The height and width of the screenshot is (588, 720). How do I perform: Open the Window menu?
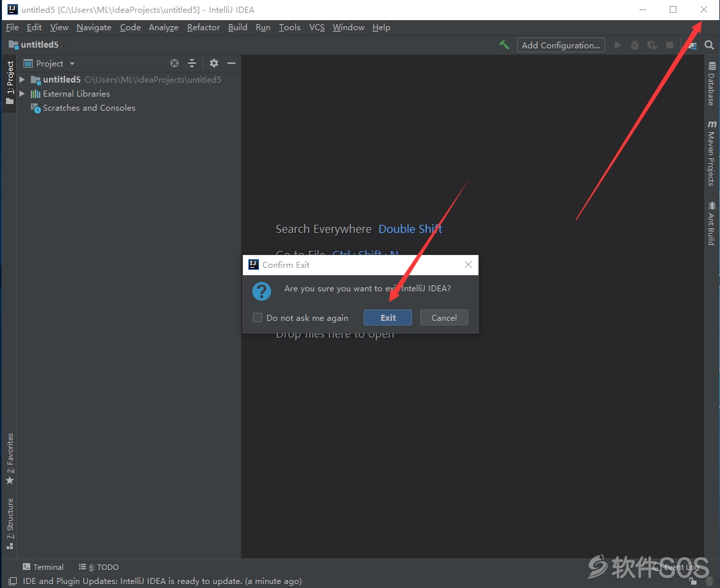(348, 28)
